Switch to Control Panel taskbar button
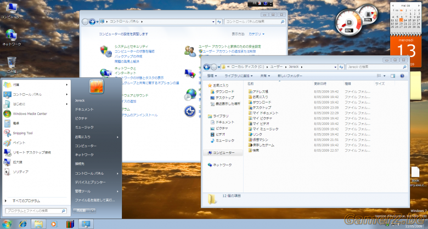This screenshot has width=428, height=229. pyautogui.click(x=86, y=224)
